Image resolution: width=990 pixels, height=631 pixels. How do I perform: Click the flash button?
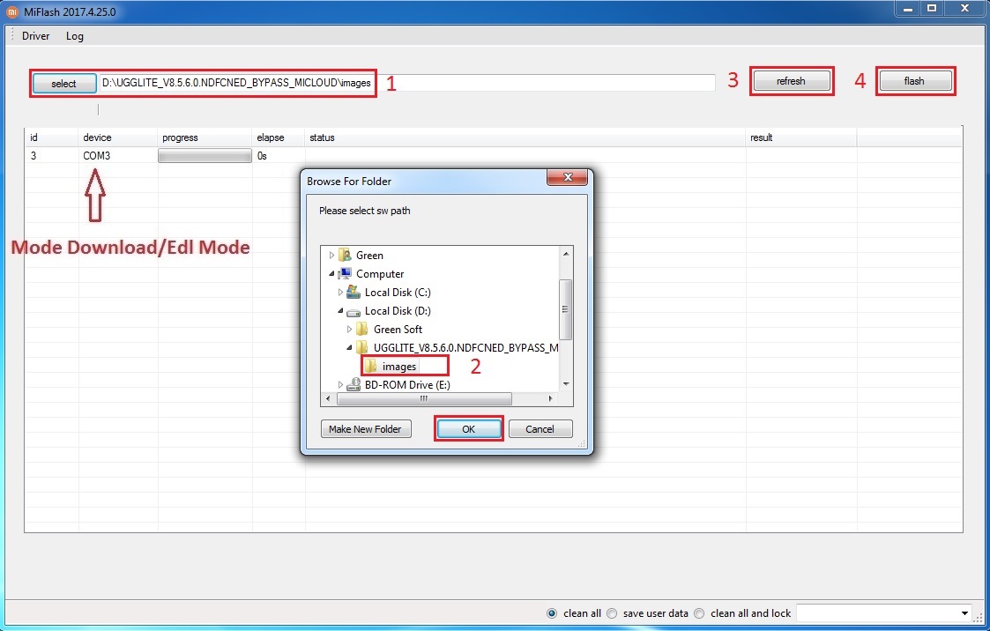click(x=914, y=81)
